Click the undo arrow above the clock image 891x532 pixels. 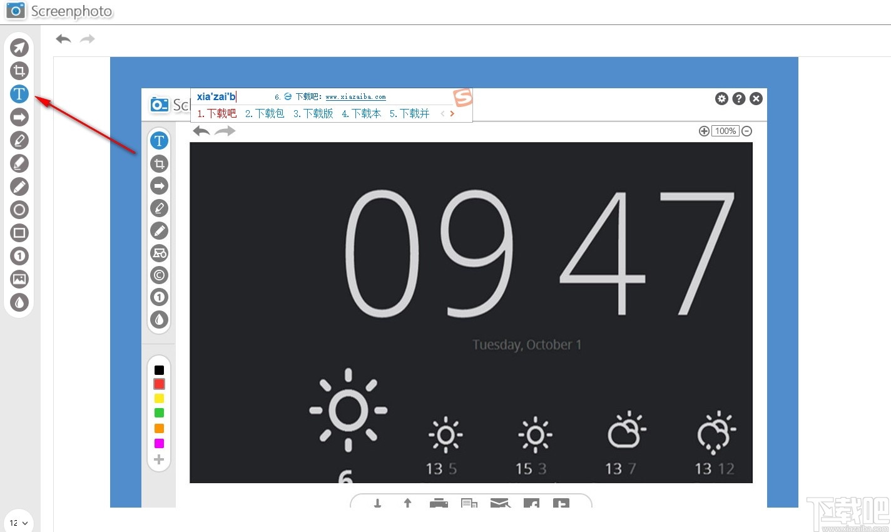point(201,131)
